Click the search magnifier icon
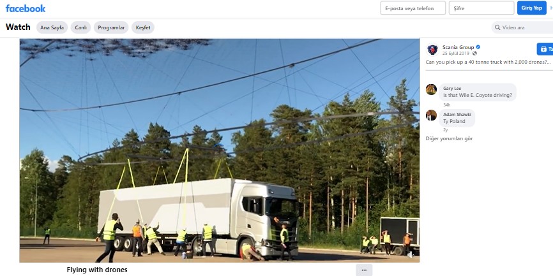The height and width of the screenshot is (276, 553). [x=497, y=27]
